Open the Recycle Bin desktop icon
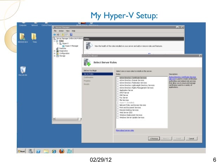Image resolution: width=224 pixels, height=168 pixels. pyautogui.click(x=23, y=71)
